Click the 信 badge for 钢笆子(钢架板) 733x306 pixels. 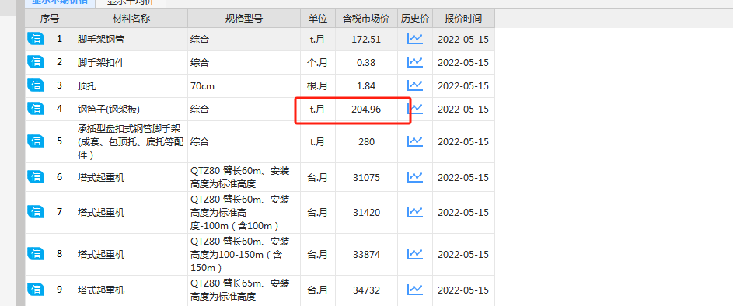36,109
